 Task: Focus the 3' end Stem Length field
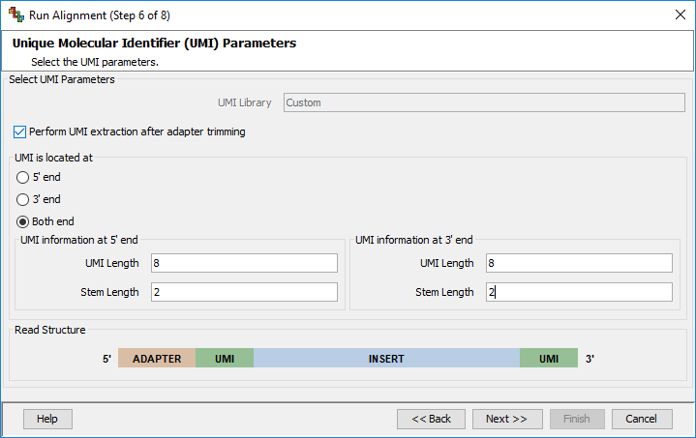579,292
